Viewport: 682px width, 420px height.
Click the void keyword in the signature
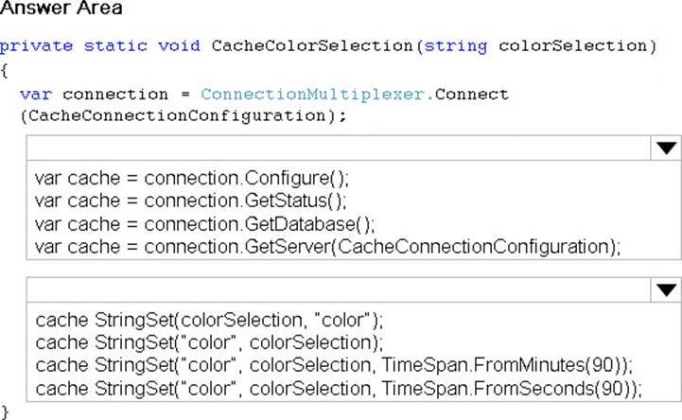pyautogui.click(x=182, y=45)
